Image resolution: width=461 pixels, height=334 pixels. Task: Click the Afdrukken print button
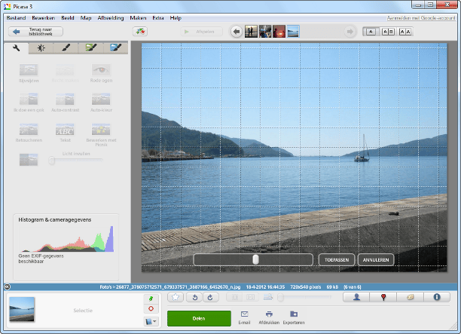(269, 318)
